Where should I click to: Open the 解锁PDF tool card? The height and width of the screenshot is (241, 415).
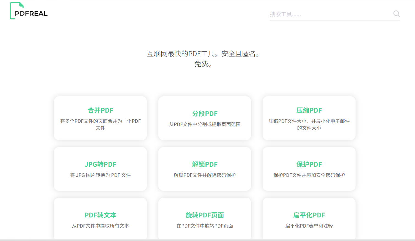205,169
